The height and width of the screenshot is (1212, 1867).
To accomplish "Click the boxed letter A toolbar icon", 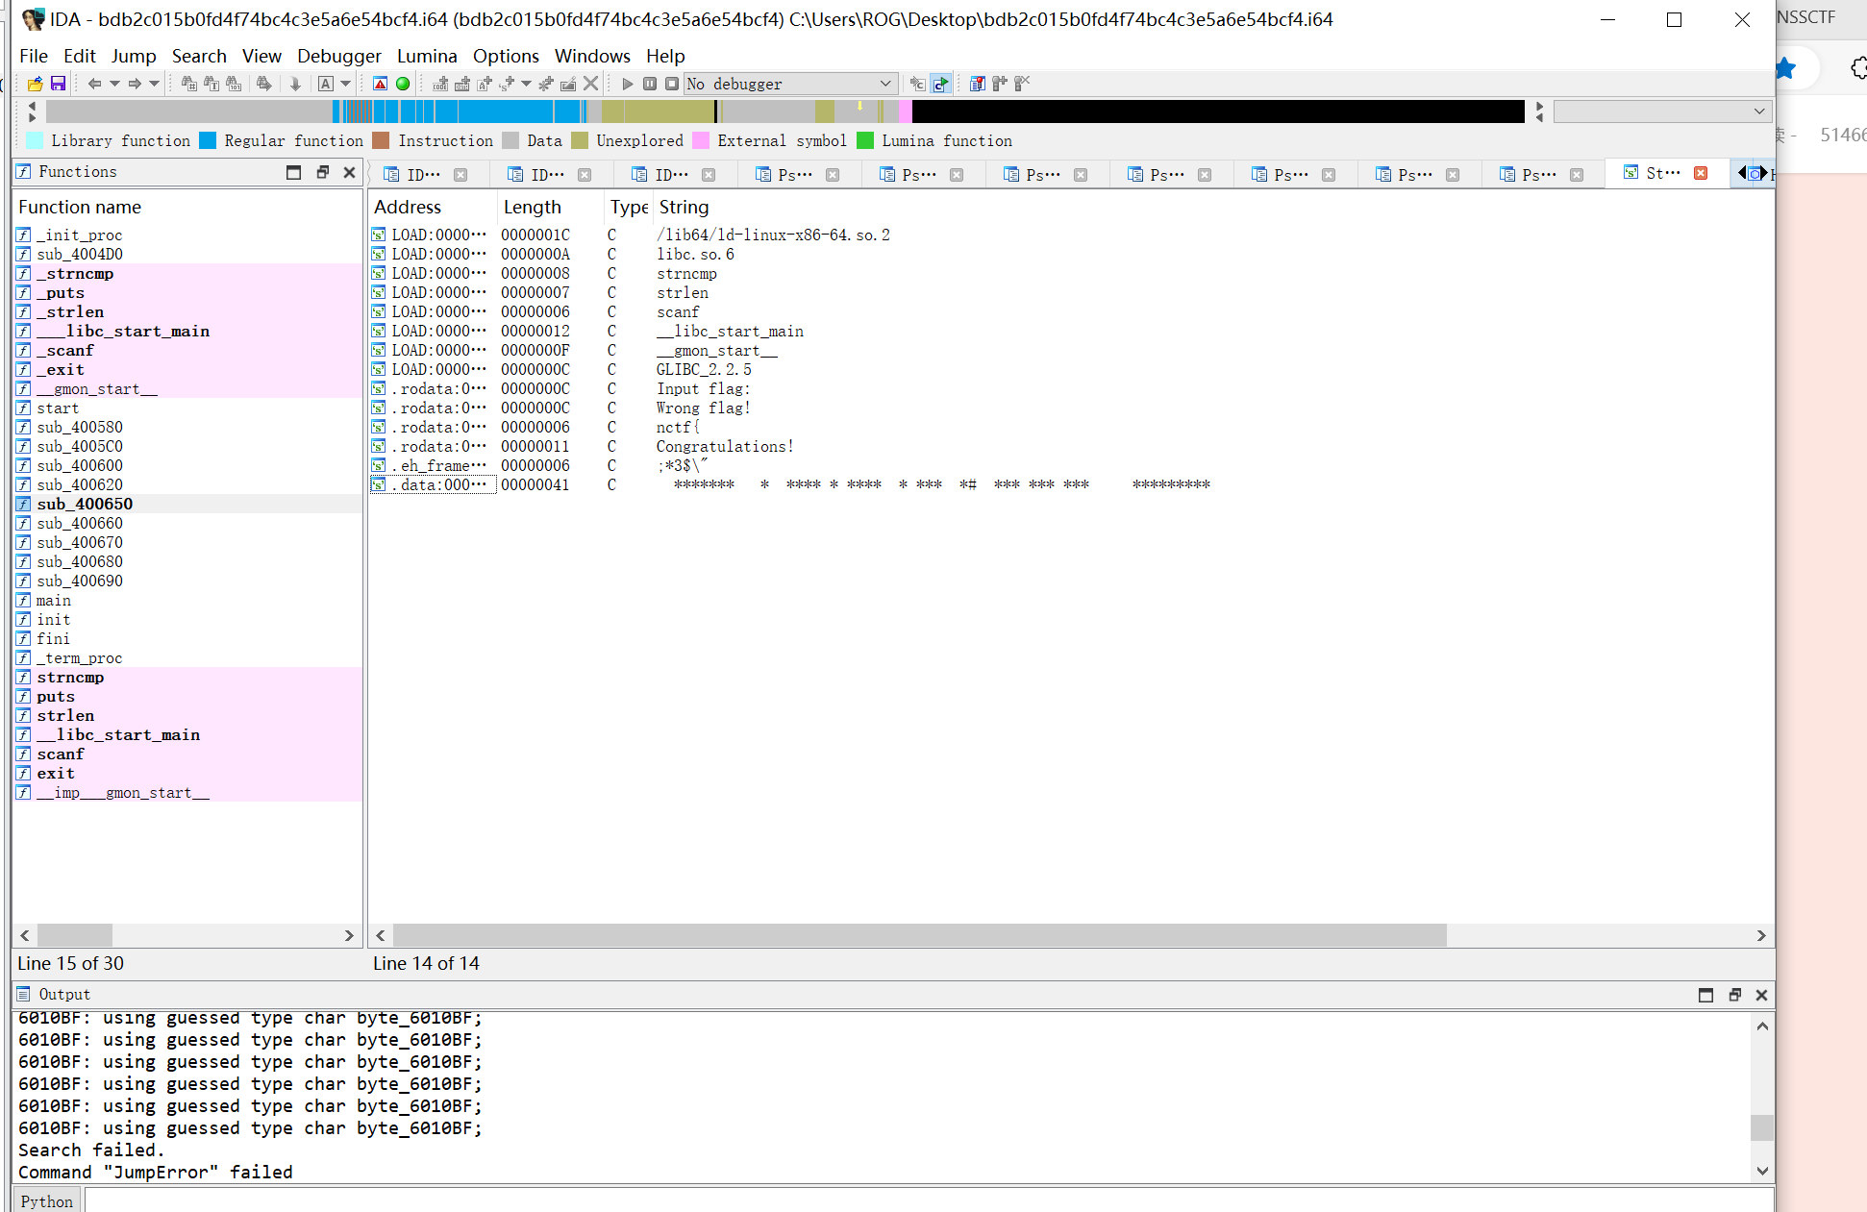I will pyautogui.click(x=326, y=84).
